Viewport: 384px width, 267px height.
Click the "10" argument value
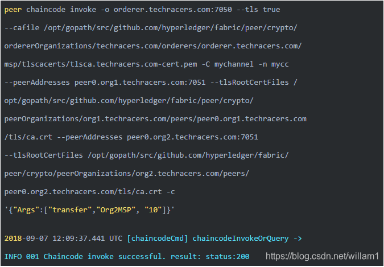(x=153, y=210)
